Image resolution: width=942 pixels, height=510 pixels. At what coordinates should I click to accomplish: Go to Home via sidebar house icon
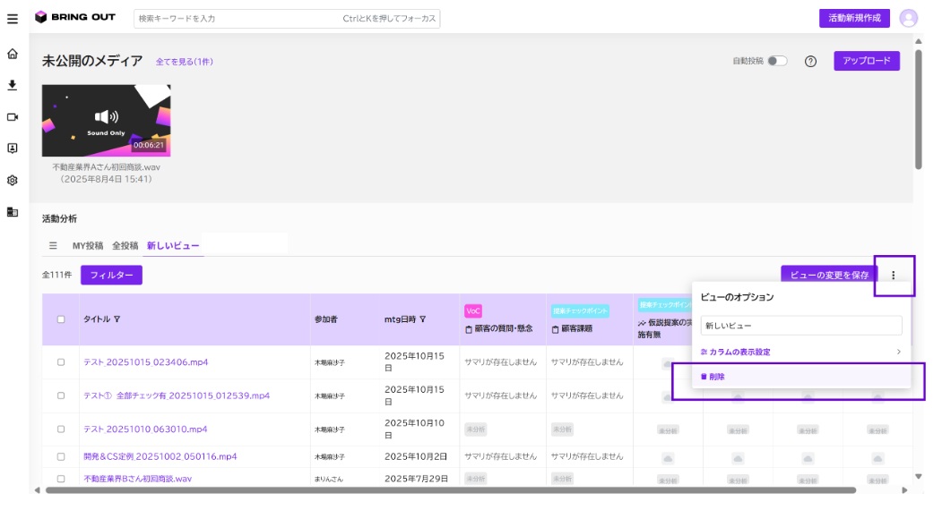[12, 54]
